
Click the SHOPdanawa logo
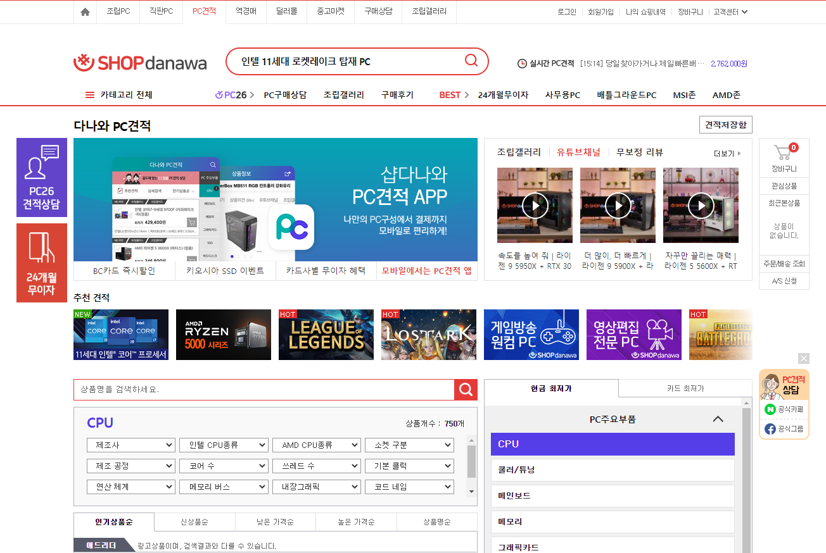point(140,63)
